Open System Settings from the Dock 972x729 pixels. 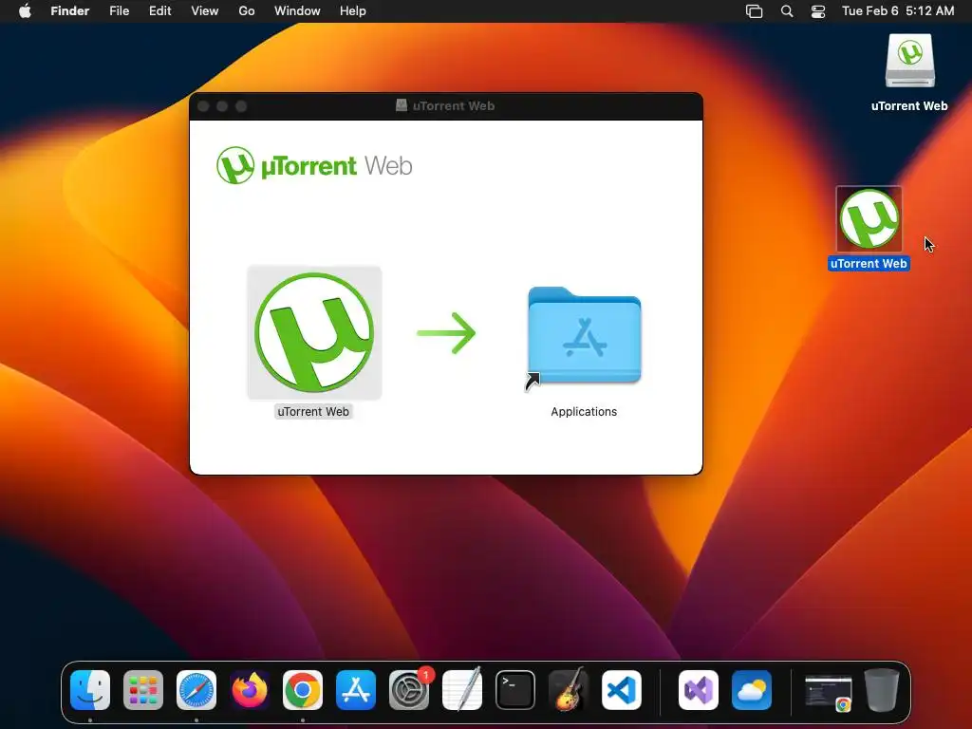(x=409, y=690)
